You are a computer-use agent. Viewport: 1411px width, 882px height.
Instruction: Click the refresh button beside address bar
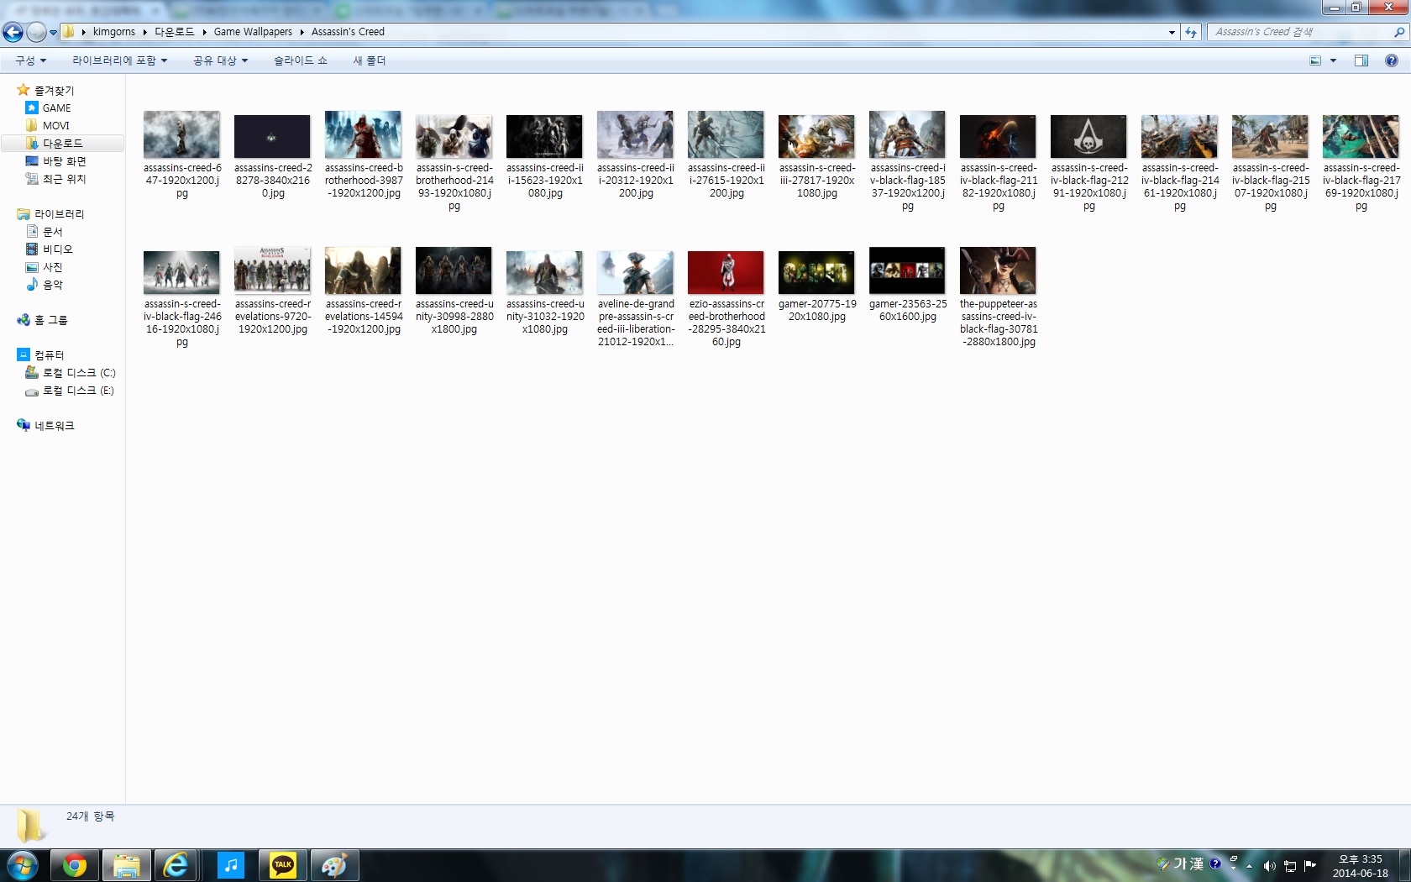click(x=1191, y=32)
